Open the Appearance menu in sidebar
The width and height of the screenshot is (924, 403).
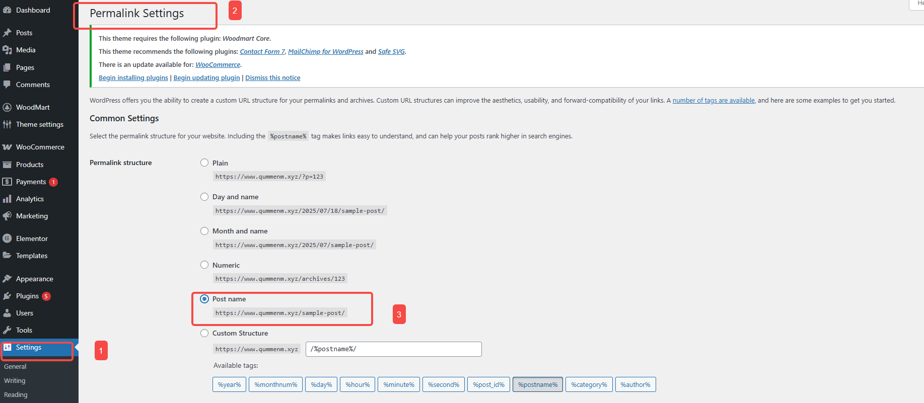[34, 279]
